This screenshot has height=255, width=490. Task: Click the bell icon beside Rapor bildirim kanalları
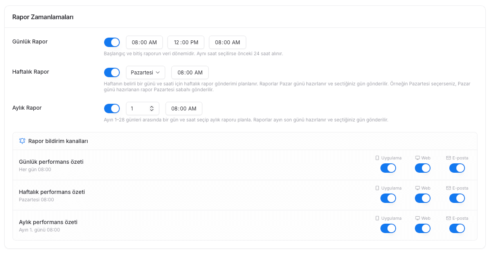coord(22,141)
